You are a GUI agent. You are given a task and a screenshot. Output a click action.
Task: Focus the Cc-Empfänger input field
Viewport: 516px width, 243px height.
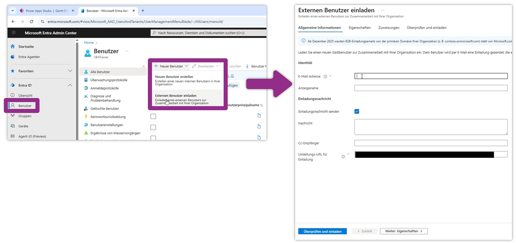(x=431, y=143)
